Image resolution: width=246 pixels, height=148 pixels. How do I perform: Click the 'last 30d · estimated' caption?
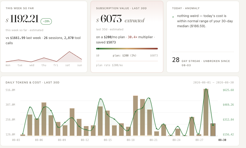[110, 29]
